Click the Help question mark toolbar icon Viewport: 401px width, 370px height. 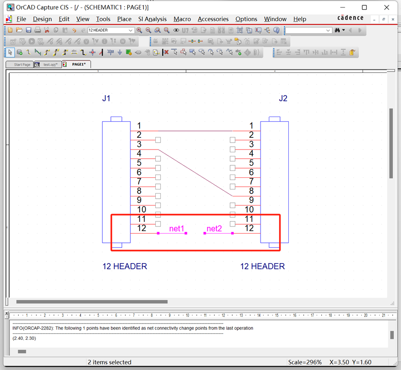click(276, 30)
